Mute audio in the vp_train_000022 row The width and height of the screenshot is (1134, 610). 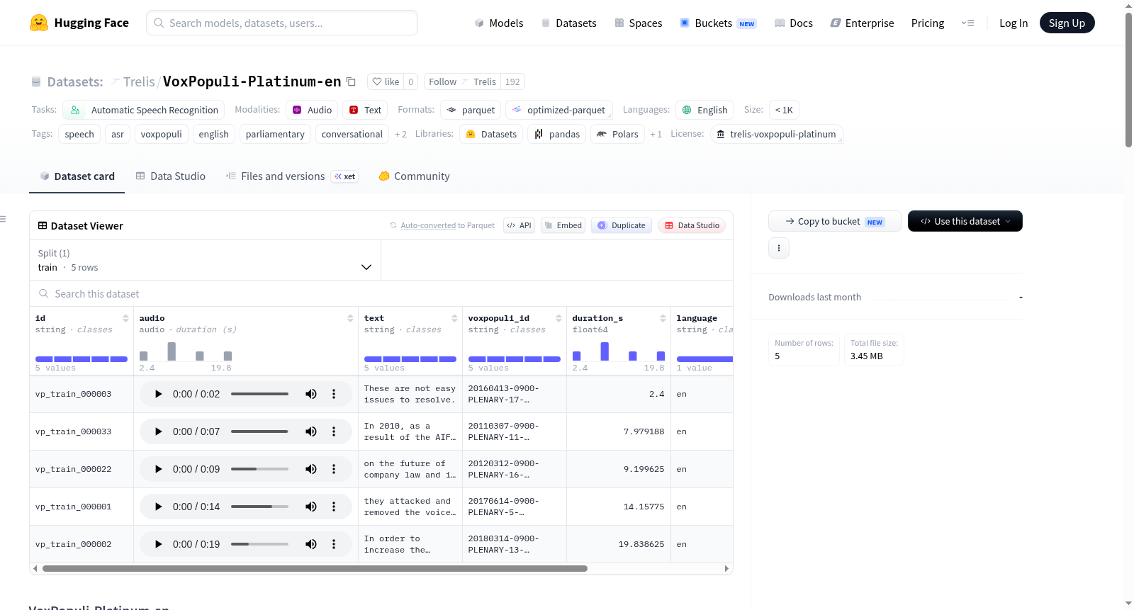(x=311, y=469)
